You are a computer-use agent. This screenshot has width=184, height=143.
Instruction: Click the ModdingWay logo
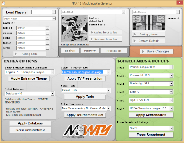coord(87,131)
